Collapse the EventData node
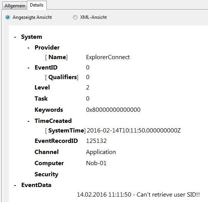The height and width of the screenshot is (202, 208). point(15,185)
